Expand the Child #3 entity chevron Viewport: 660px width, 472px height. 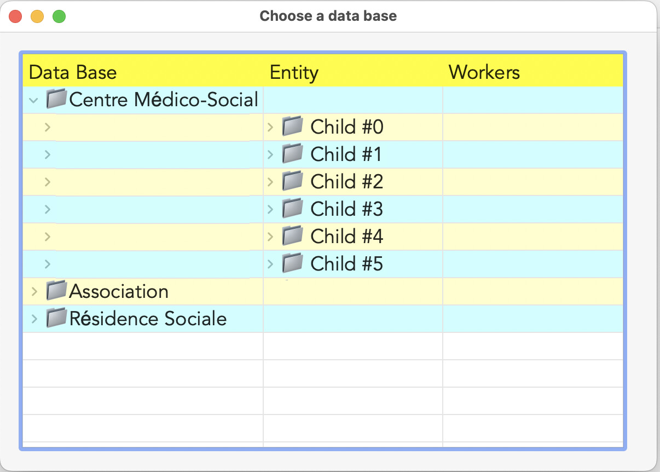[x=270, y=209]
